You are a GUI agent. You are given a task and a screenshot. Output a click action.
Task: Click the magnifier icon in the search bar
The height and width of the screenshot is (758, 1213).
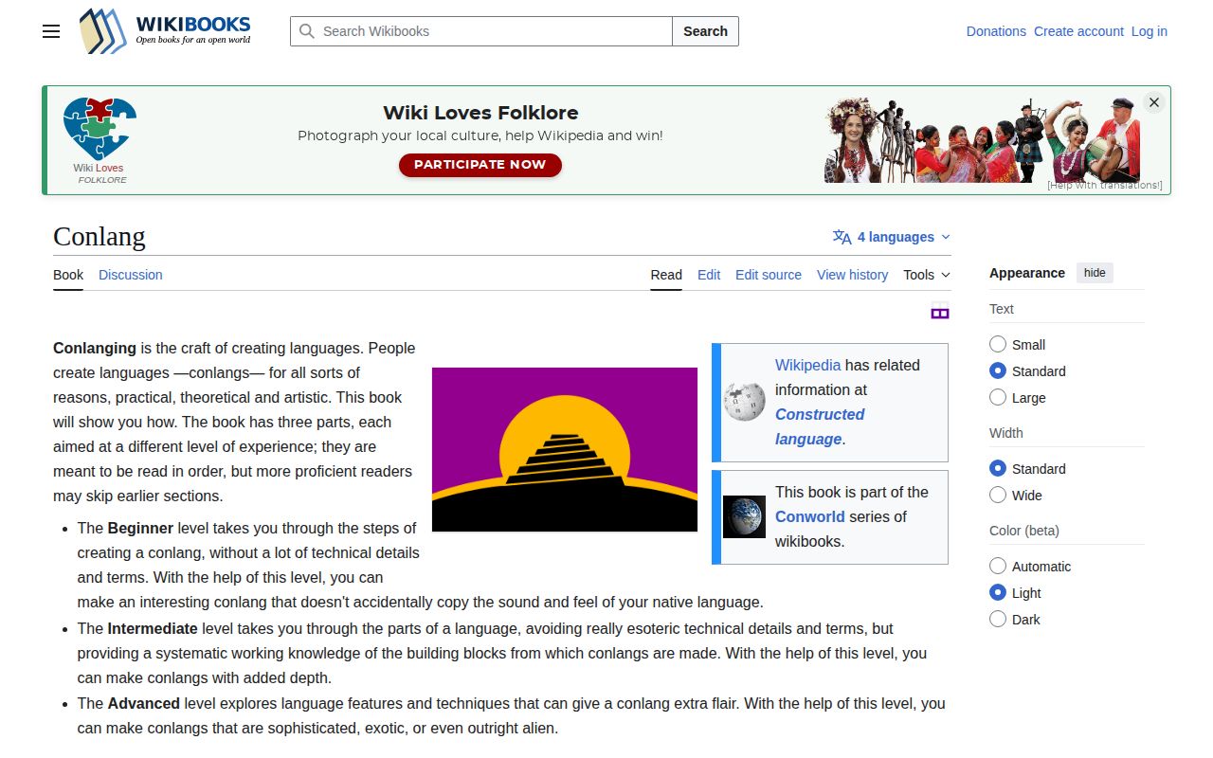pos(306,31)
